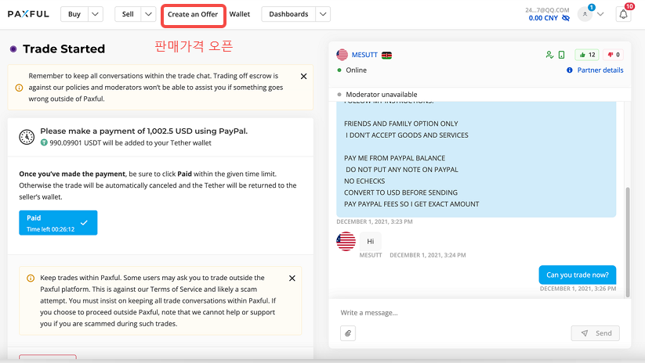This screenshot has height=363, width=645.
Task: Click the Partner details info icon
Action: (x=569, y=70)
